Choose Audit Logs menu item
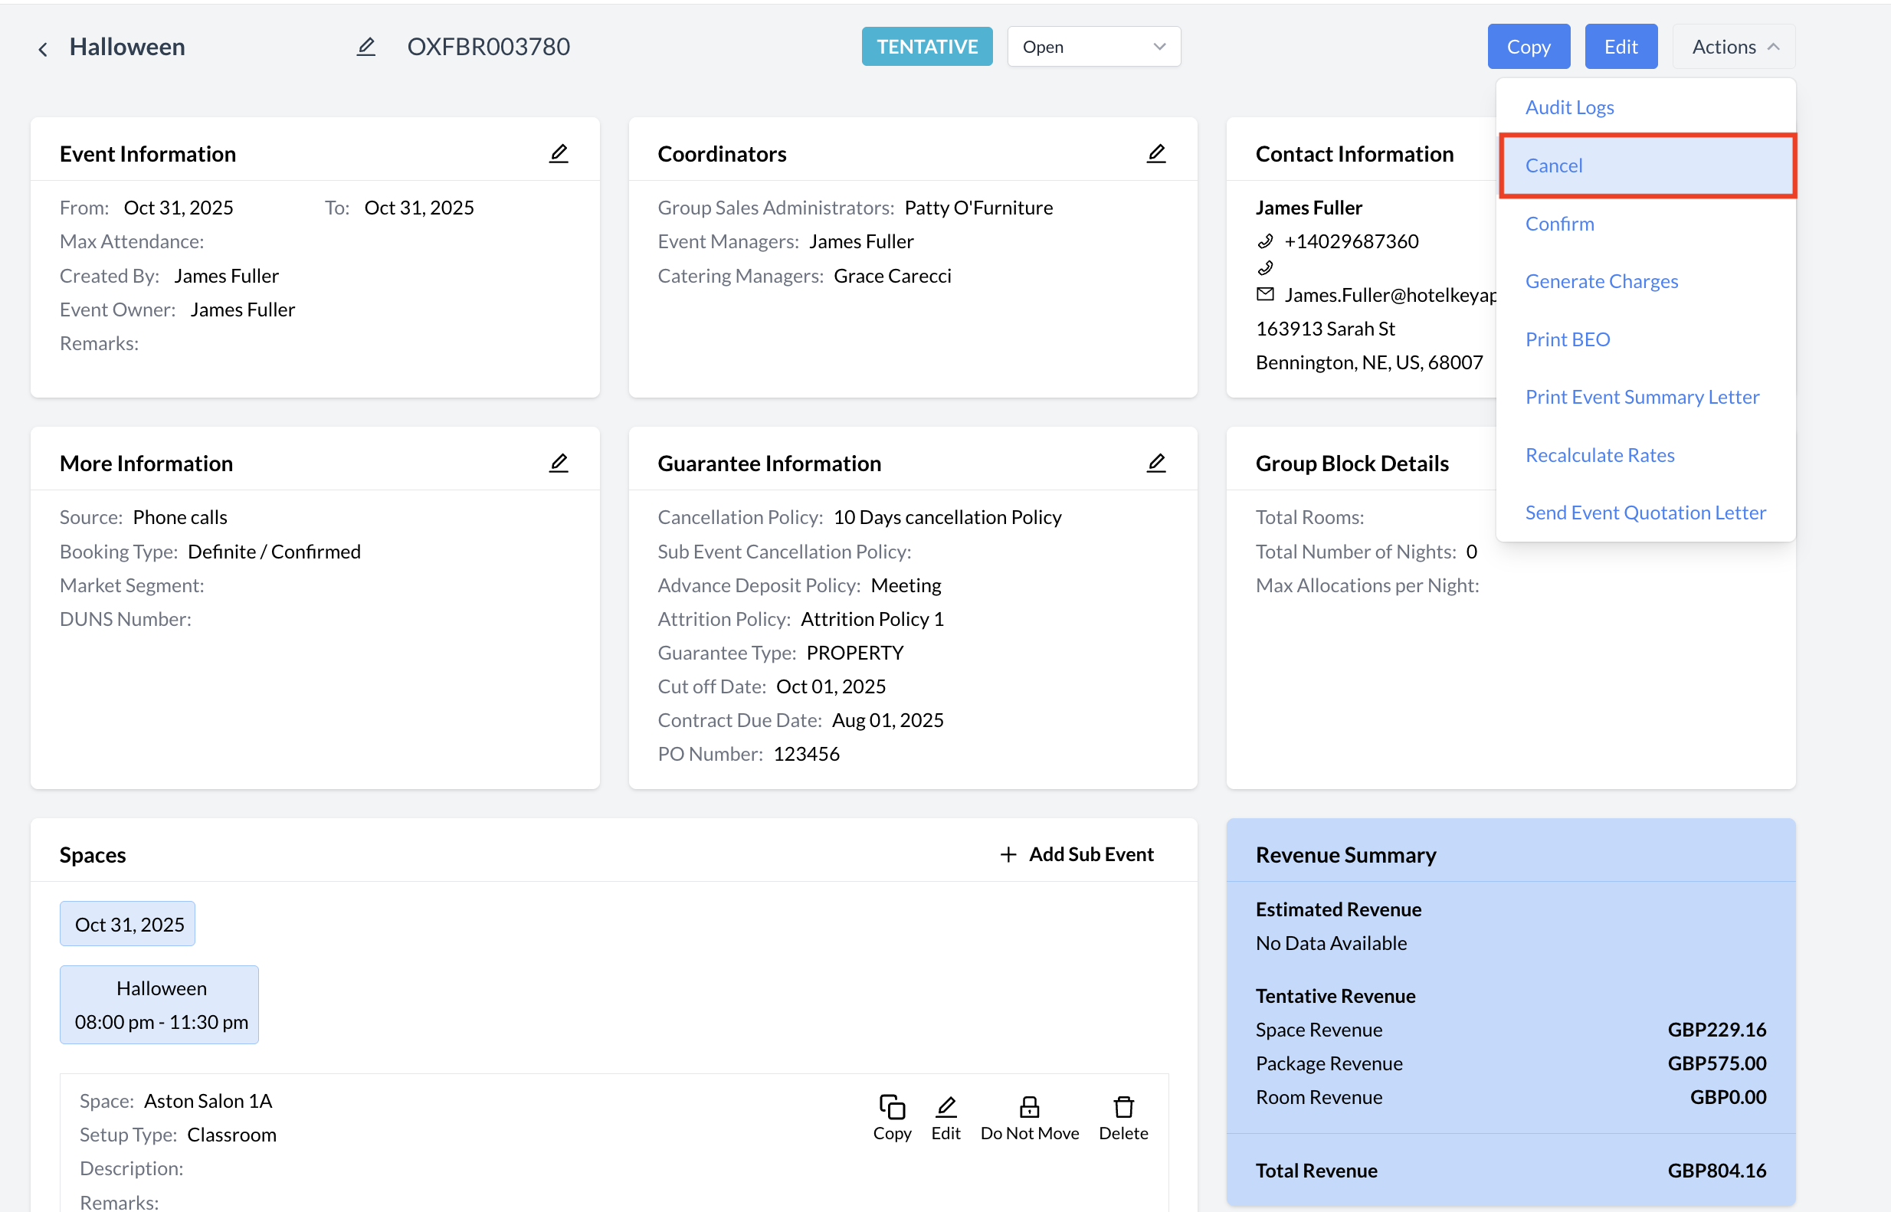This screenshot has width=1891, height=1212. tap(1569, 107)
